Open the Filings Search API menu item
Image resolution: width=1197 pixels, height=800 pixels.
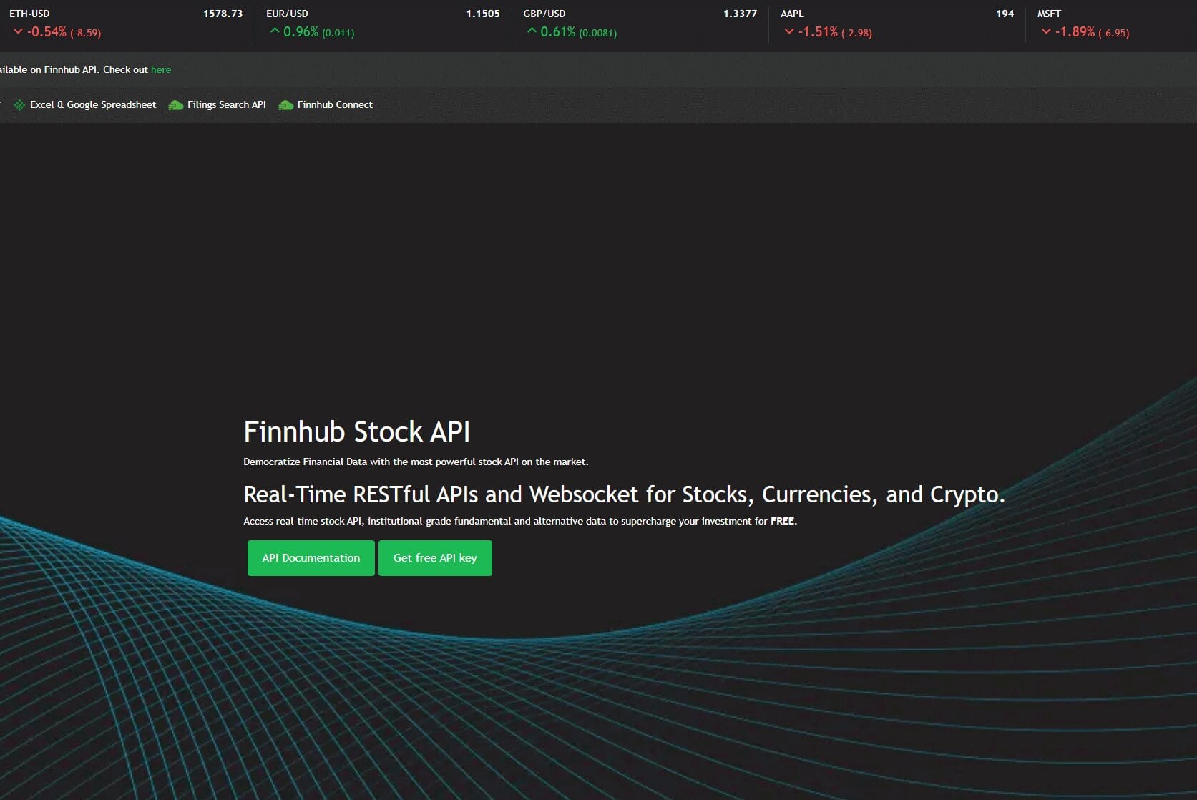226,104
